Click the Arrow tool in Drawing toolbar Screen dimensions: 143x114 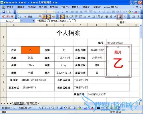[39, 108]
